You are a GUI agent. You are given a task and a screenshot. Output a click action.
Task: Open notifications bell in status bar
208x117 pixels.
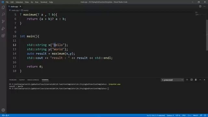[205, 115]
